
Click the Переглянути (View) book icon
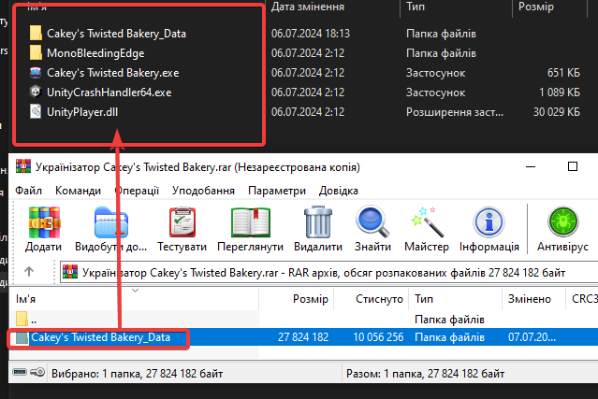pyautogui.click(x=251, y=222)
